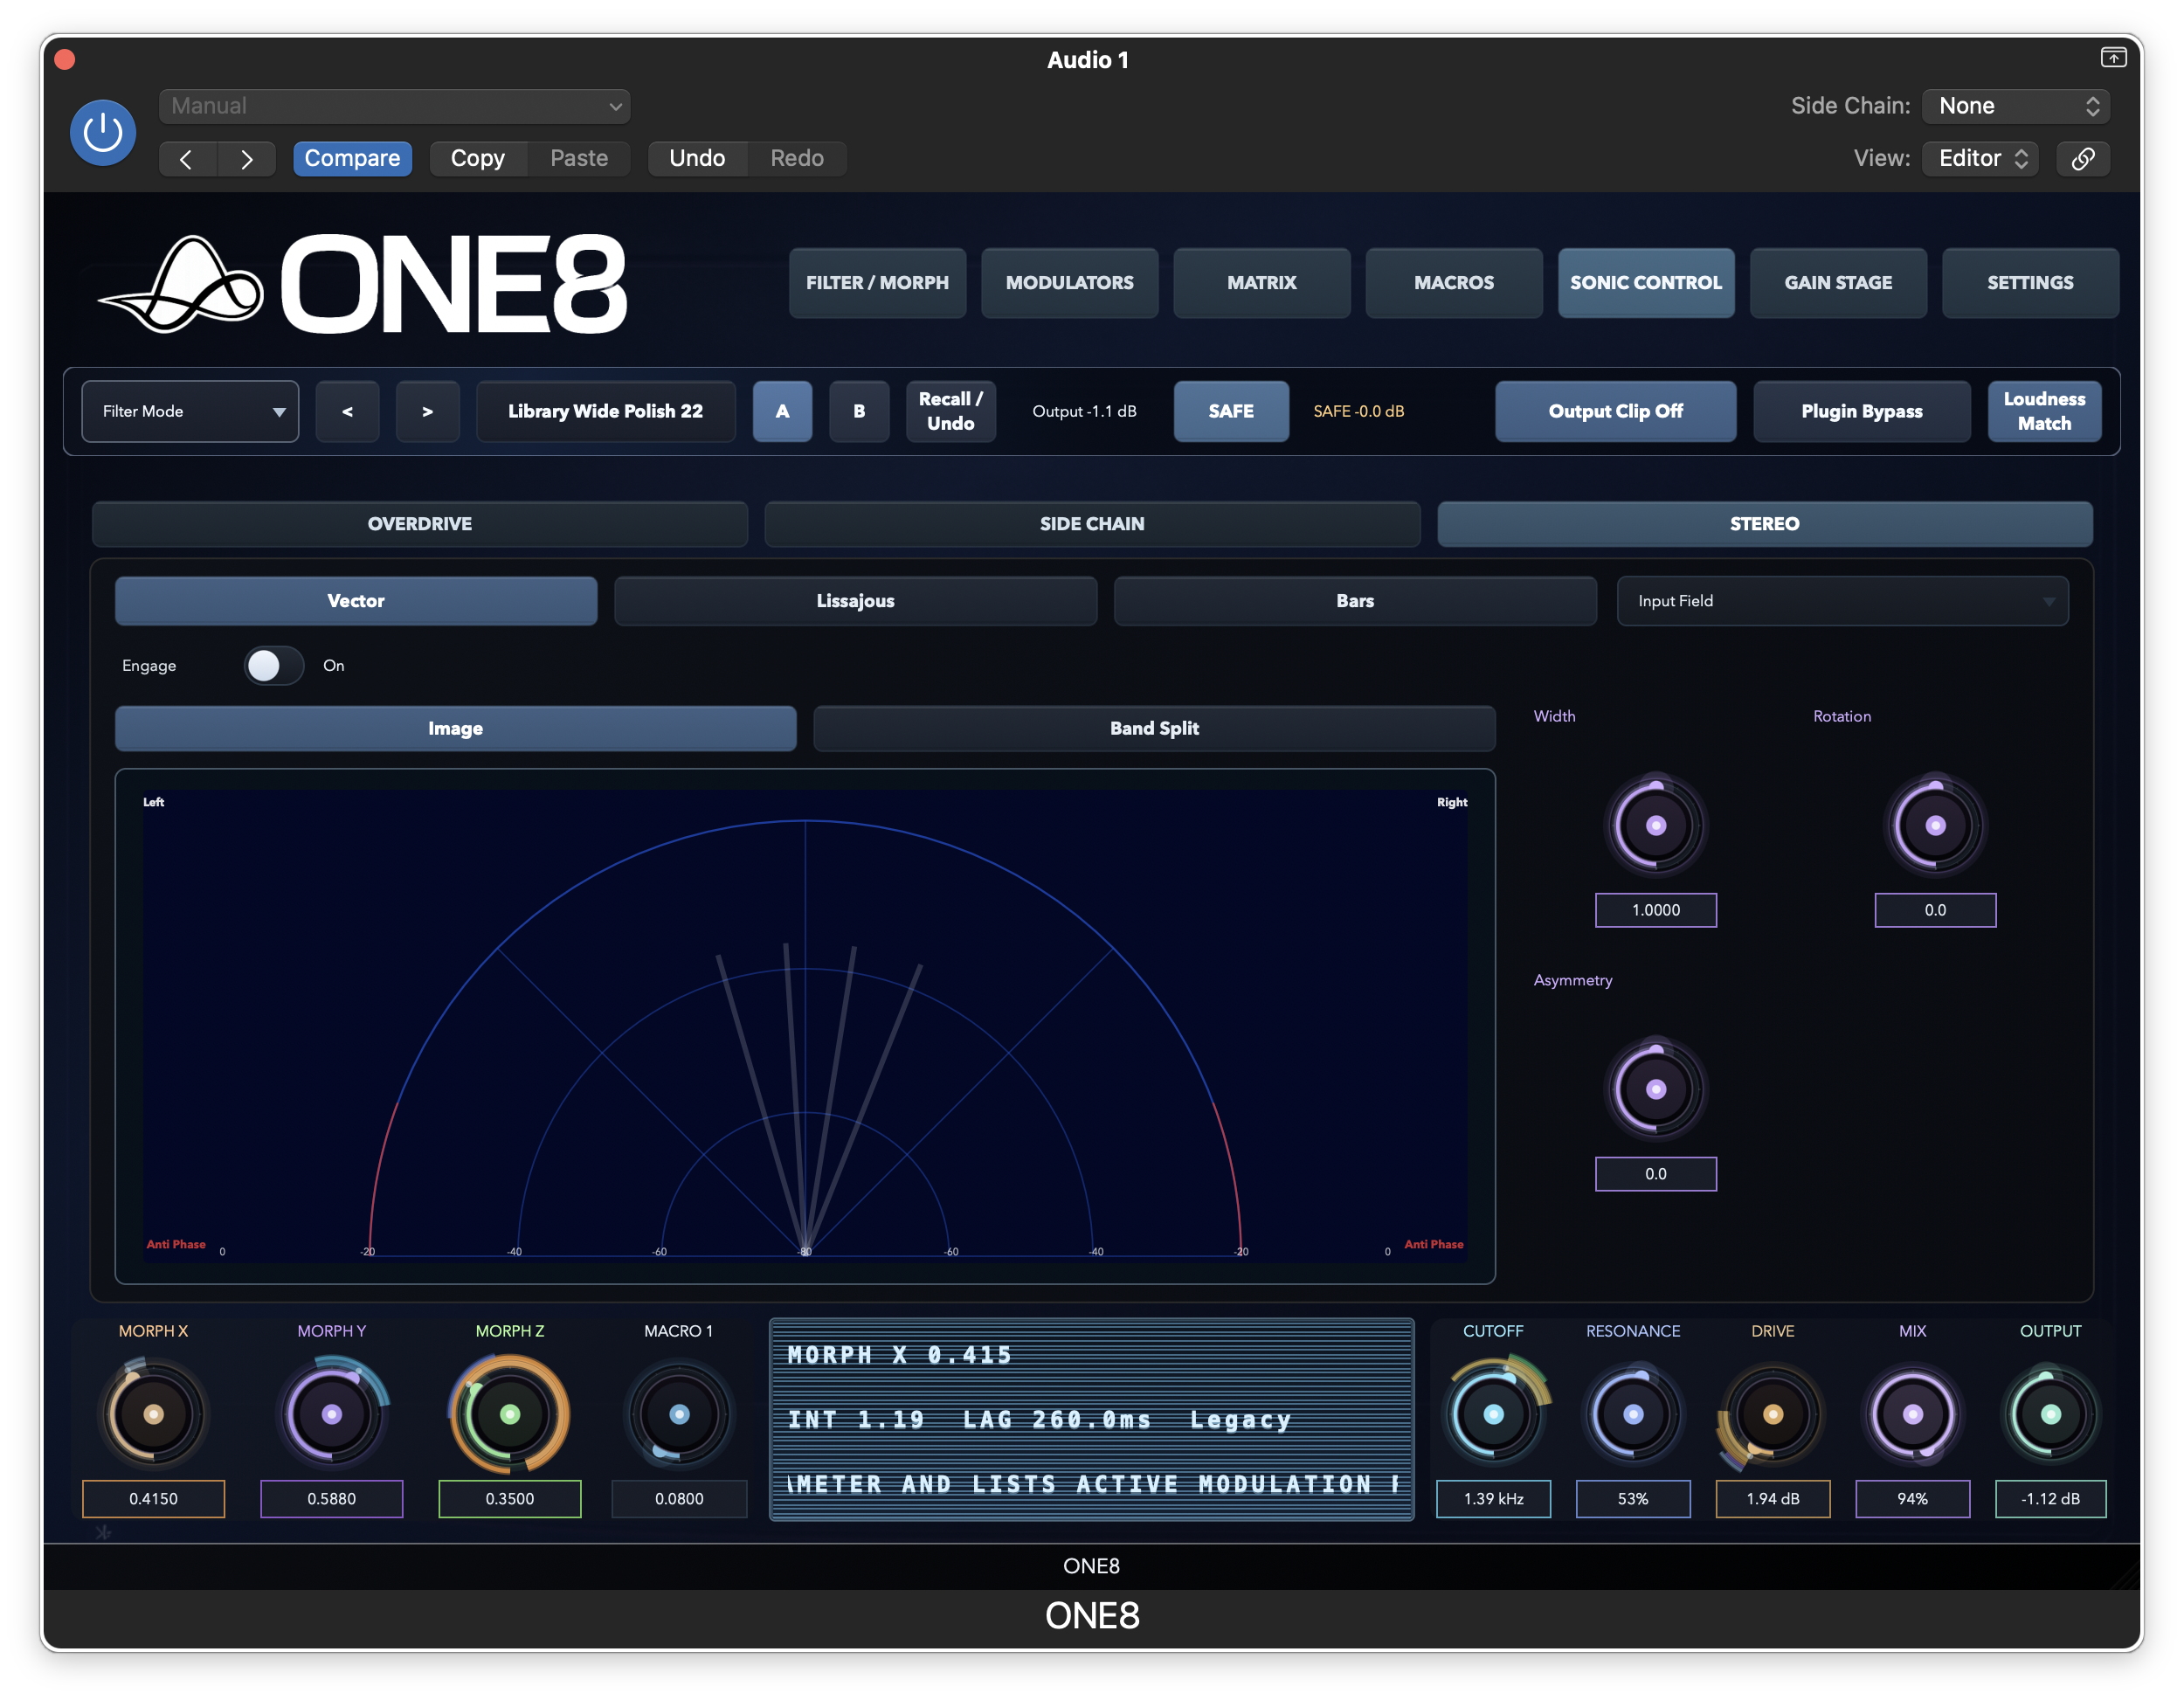This screenshot has height=1700, width=2184.
Task: Click Recall / Undo button
Action: point(950,411)
